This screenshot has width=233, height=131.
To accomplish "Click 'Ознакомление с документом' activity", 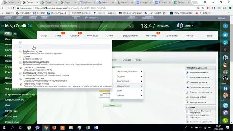I will (201, 122).
